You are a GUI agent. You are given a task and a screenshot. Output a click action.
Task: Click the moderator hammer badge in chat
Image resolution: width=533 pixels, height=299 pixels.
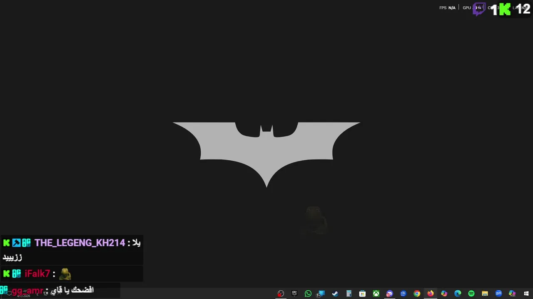pyautogui.click(x=16, y=243)
